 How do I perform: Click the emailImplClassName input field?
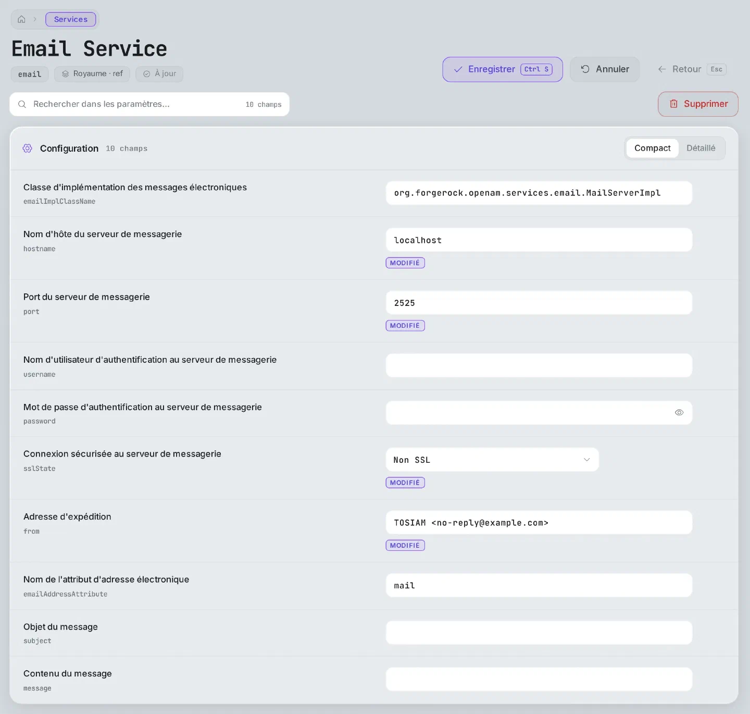pos(539,193)
